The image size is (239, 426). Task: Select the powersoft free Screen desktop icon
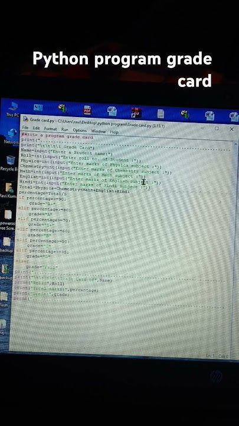[8, 220]
